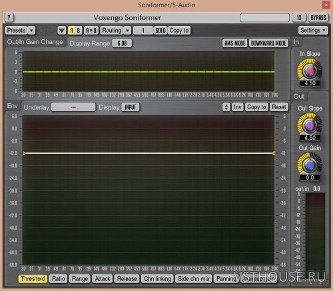Click the Inv button
333x291 pixels.
(x=238, y=107)
